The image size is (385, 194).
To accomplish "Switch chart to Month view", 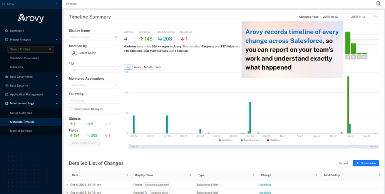I will 148,67.
